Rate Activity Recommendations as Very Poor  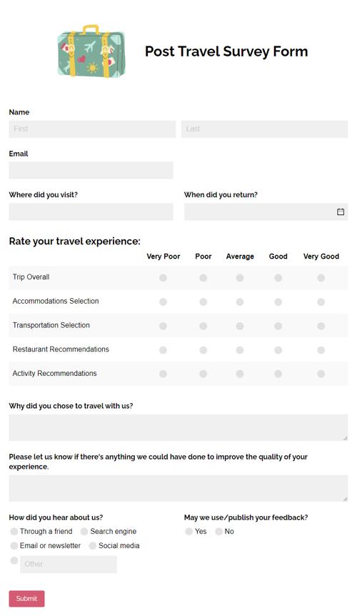point(164,374)
